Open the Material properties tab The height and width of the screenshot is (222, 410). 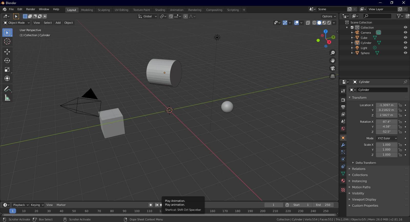[343, 181]
